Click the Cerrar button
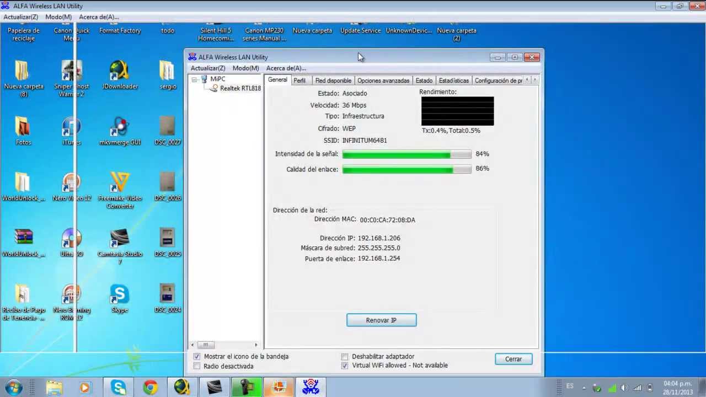Viewport: 706px width, 397px height. tap(513, 359)
